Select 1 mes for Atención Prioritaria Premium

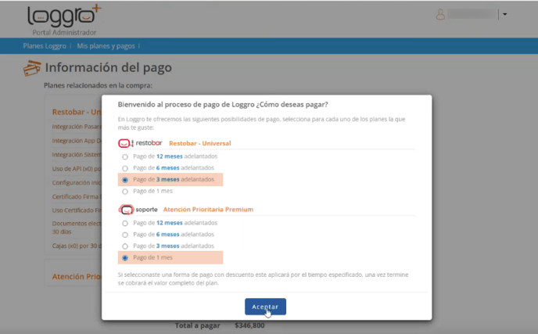125,257
